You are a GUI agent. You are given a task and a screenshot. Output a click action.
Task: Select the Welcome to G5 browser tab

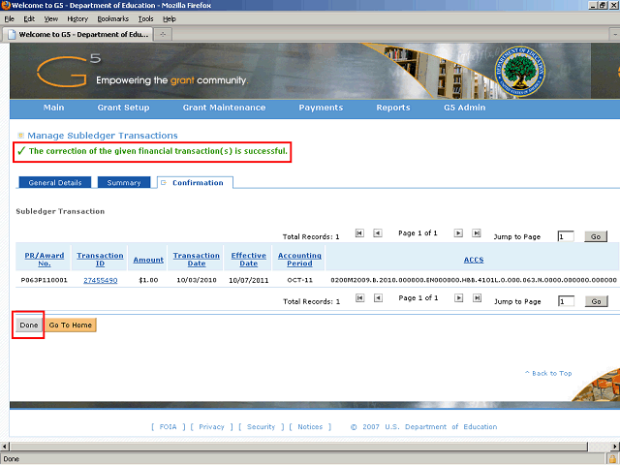pos(77,35)
